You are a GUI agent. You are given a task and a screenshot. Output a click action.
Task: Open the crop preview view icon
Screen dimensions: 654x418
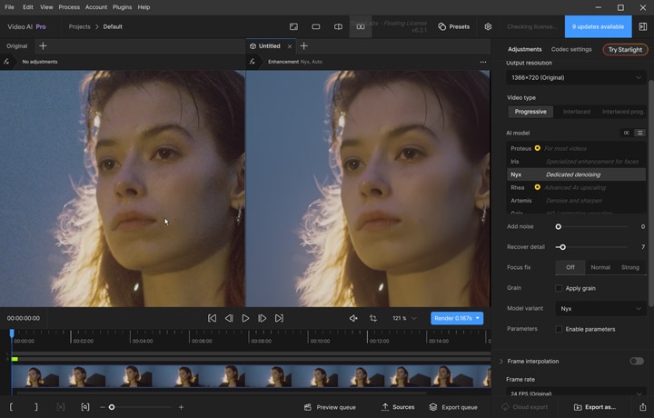pos(293,26)
